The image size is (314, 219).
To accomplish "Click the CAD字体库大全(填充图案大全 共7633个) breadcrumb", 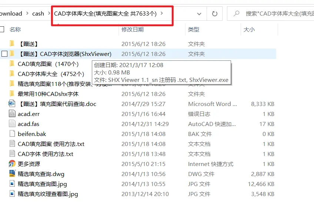I will pos(105,13).
